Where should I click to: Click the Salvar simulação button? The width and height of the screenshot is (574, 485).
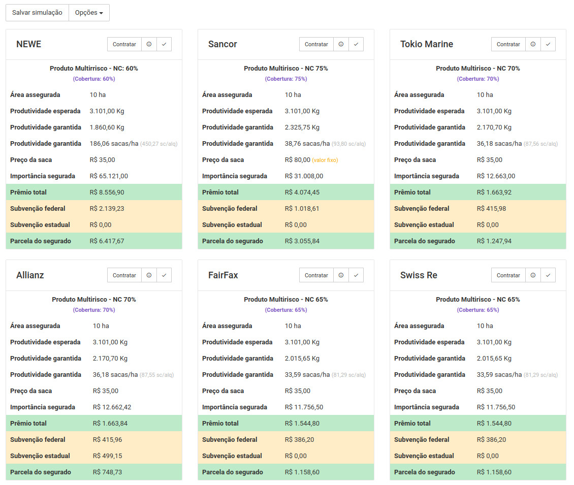click(38, 13)
